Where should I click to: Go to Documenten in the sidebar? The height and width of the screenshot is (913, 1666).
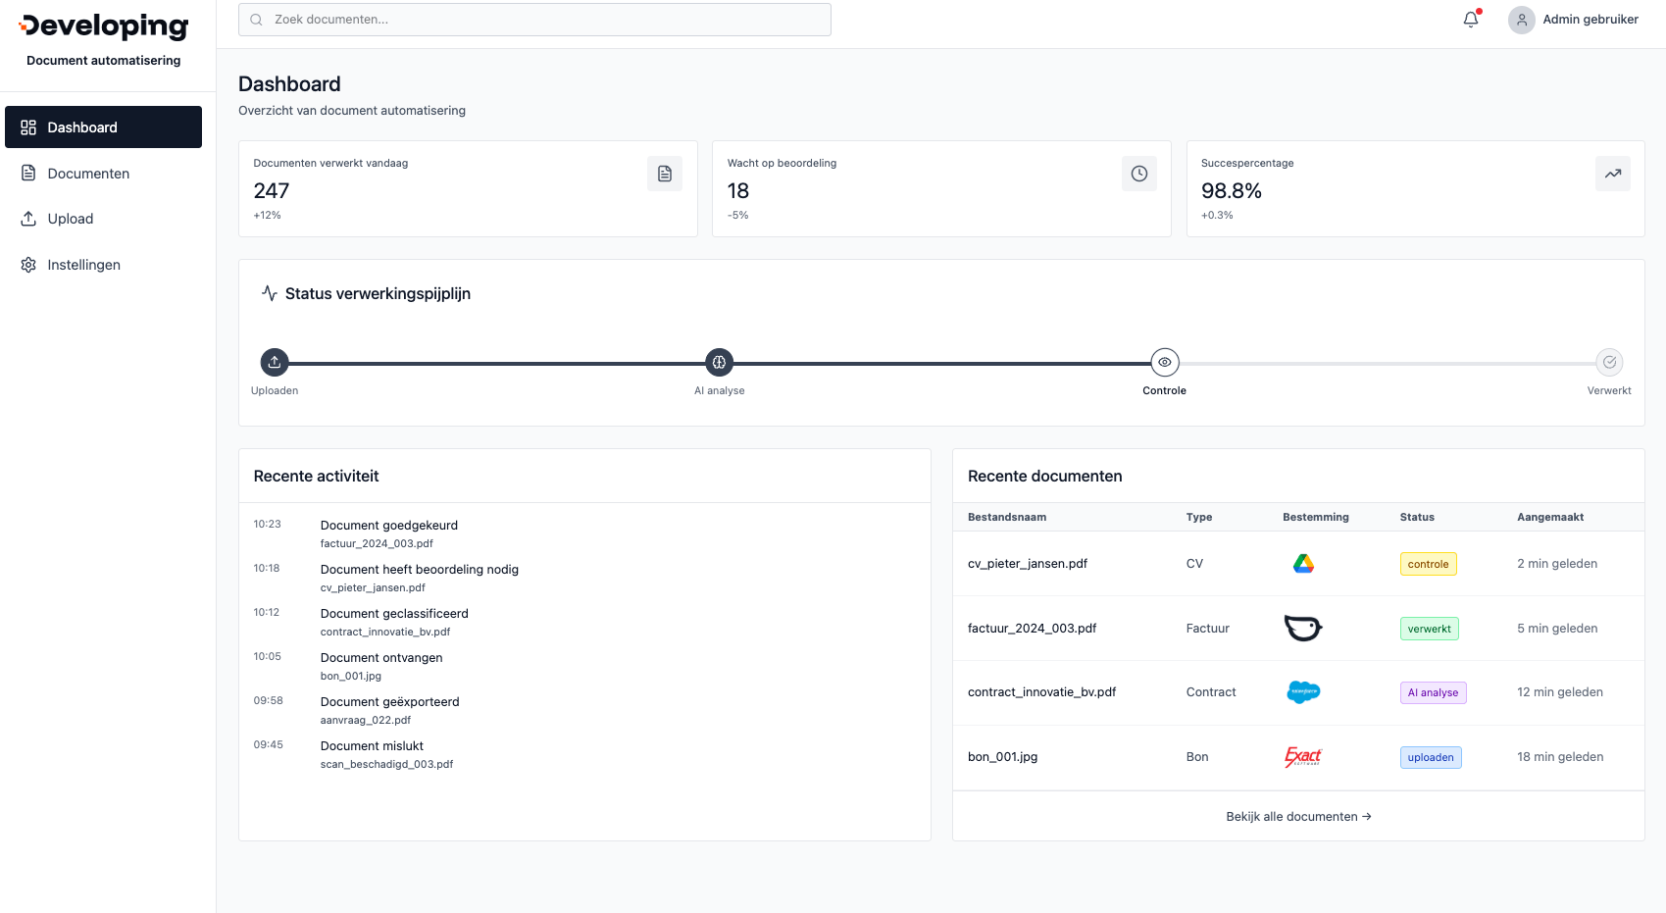coord(88,174)
